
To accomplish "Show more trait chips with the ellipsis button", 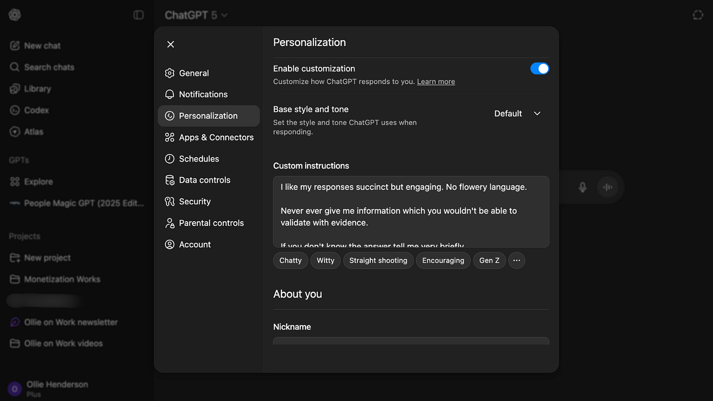I will pos(517,260).
